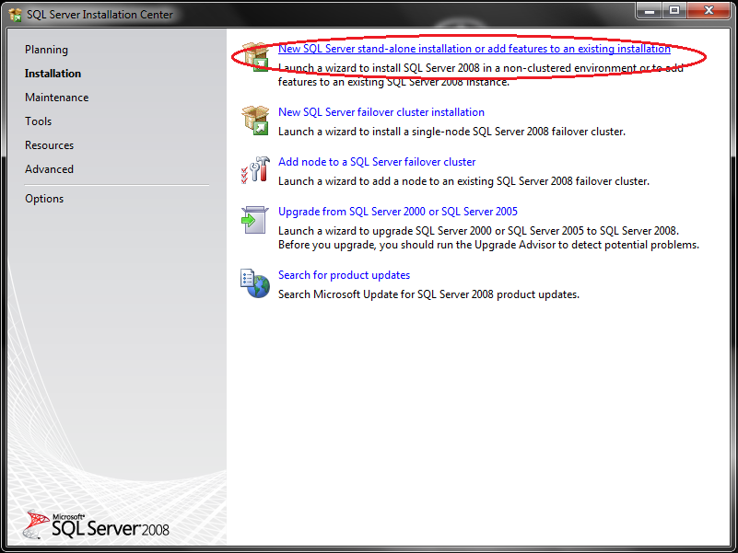Image resolution: width=738 pixels, height=553 pixels.
Task: Click the failover cluster installation box icon
Action: [255, 121]
